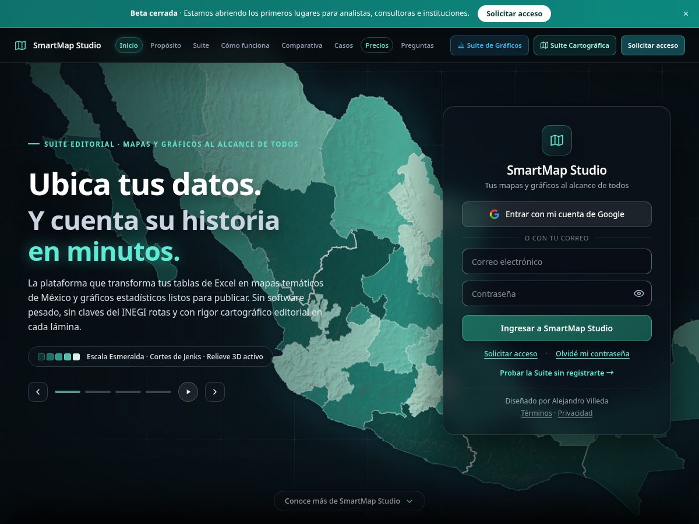Open the Propósito nav item

point(165,45)
